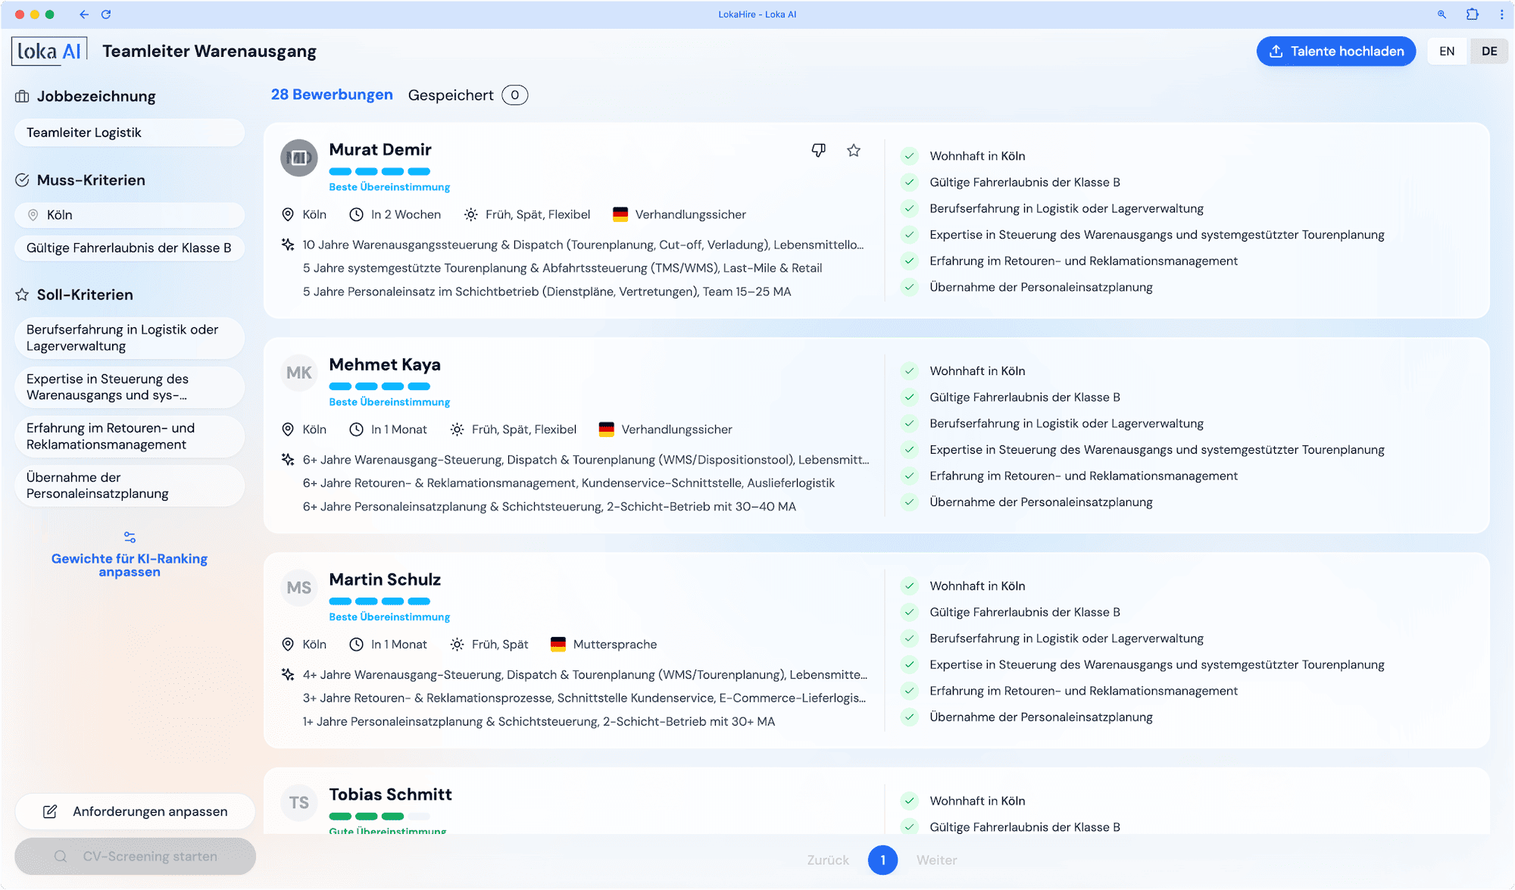Click Martin Schulz's match score bar
The width and height of the screenshot is (1515, 890).
coord(378,601)
